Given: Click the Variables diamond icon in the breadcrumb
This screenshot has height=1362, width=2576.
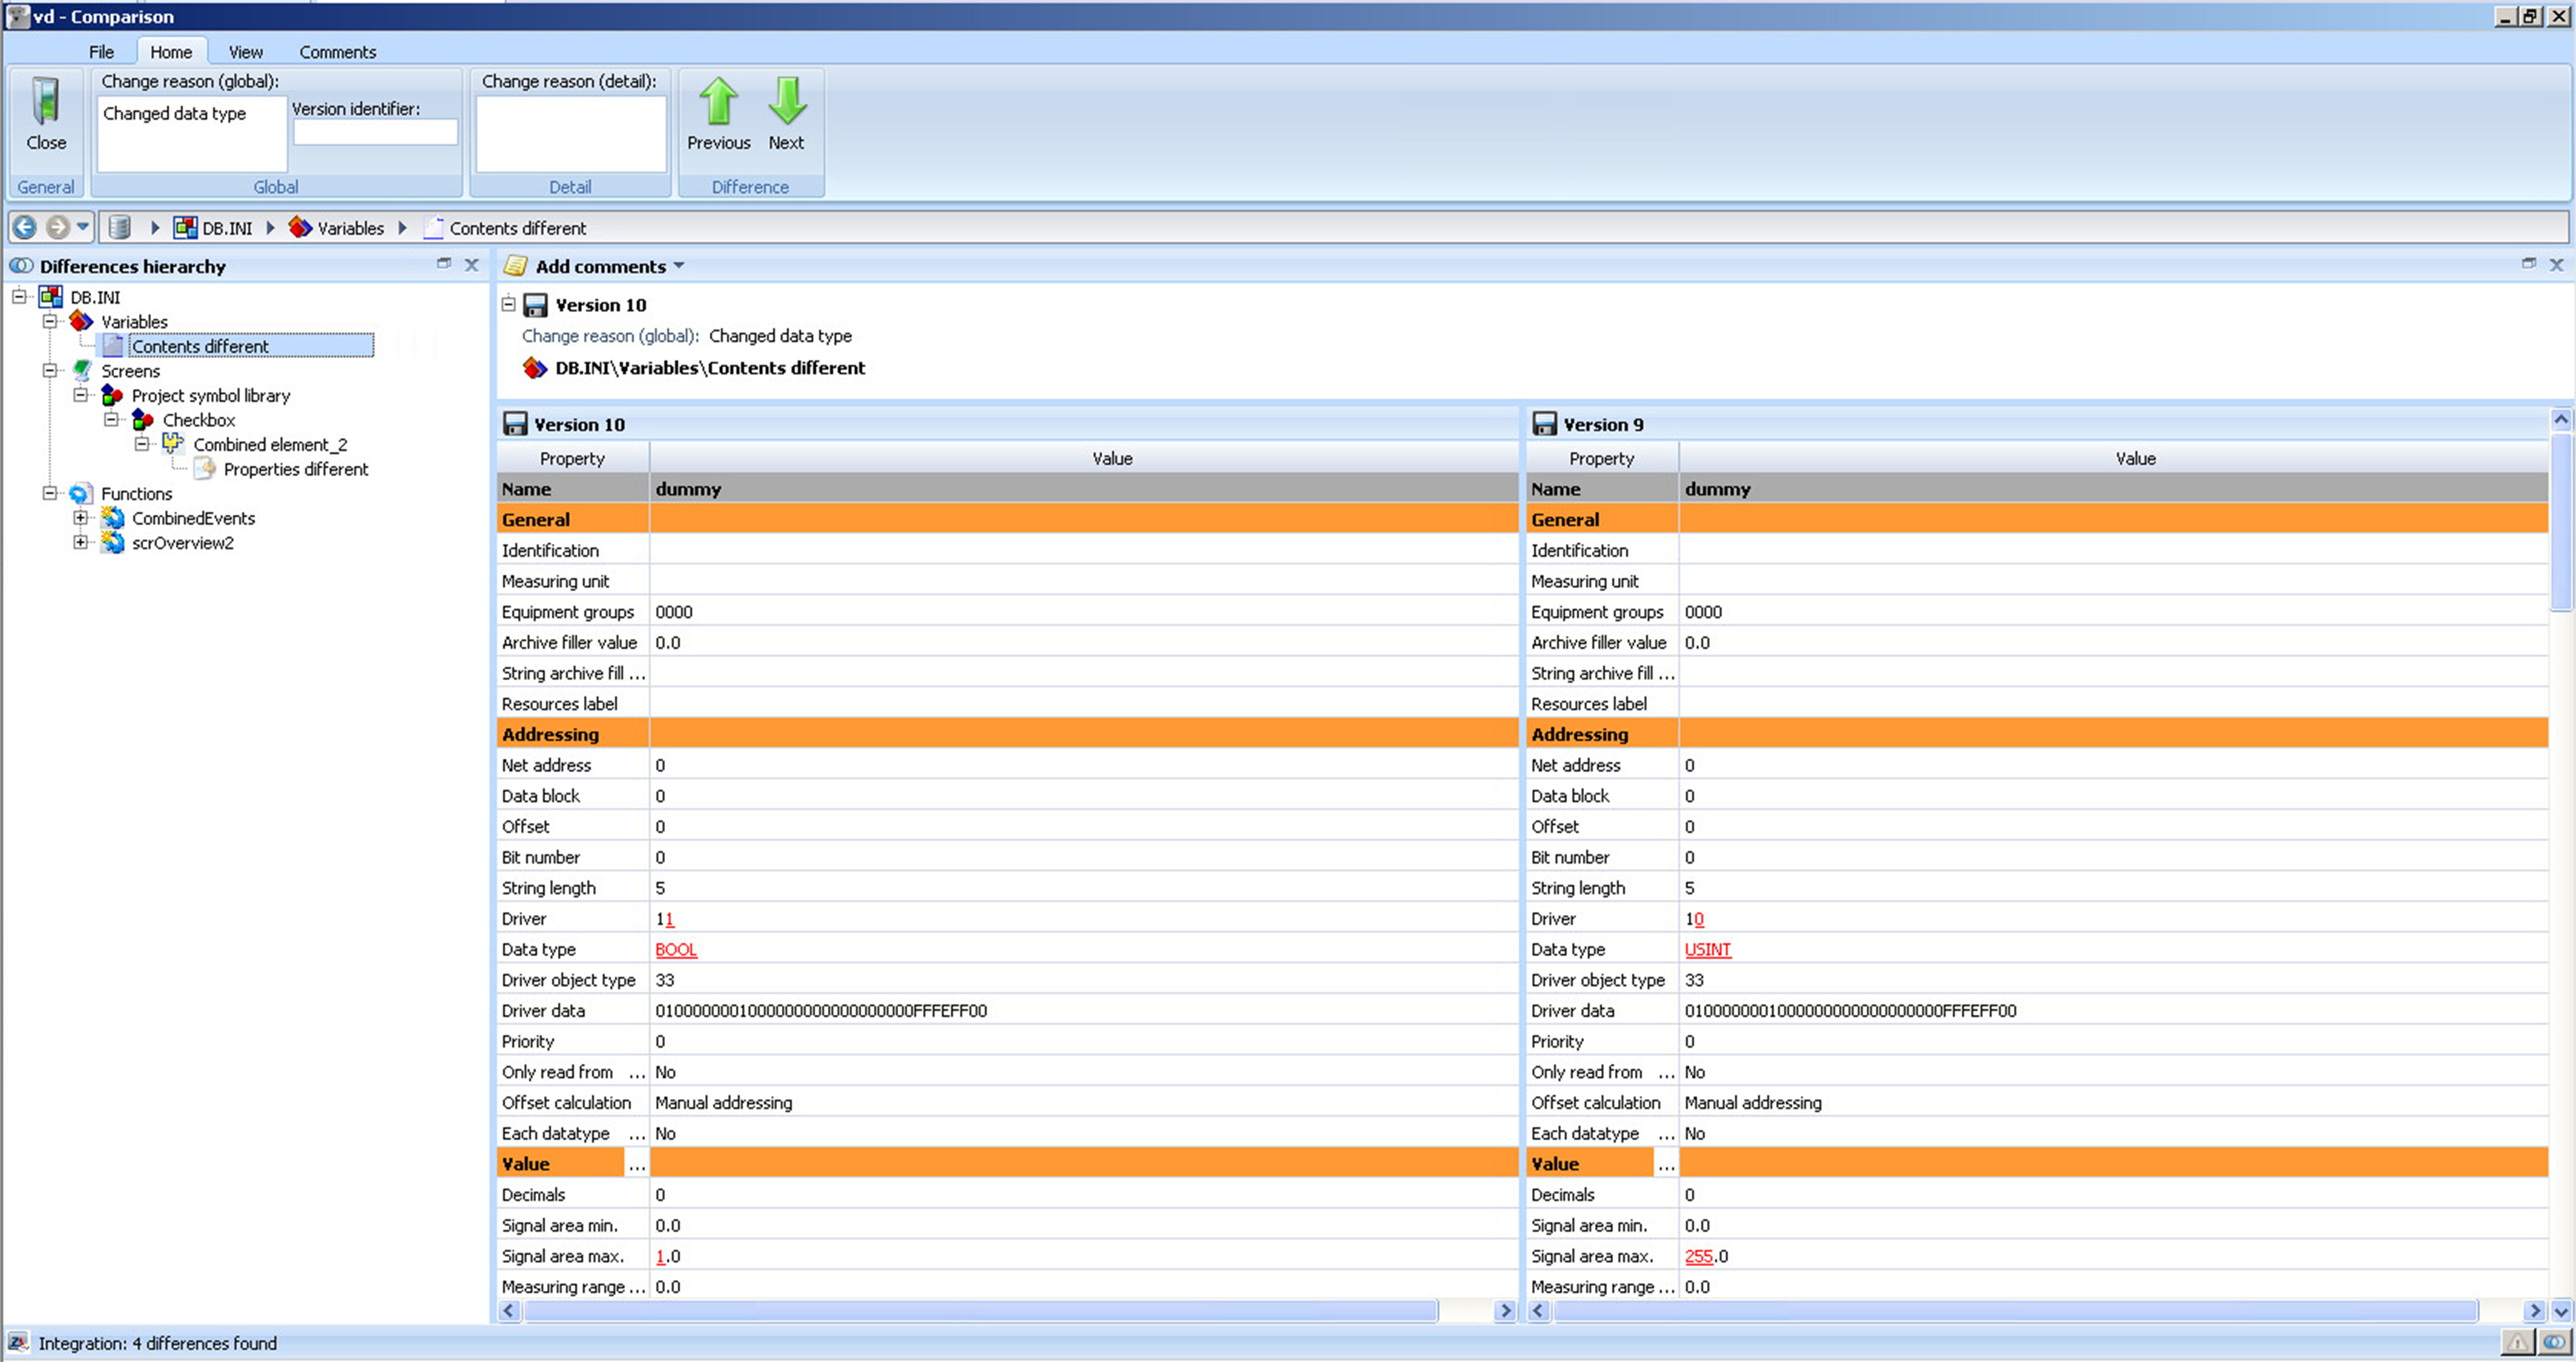Looking at the screenshot, I should pyautogui.click(x=300, y=228).
